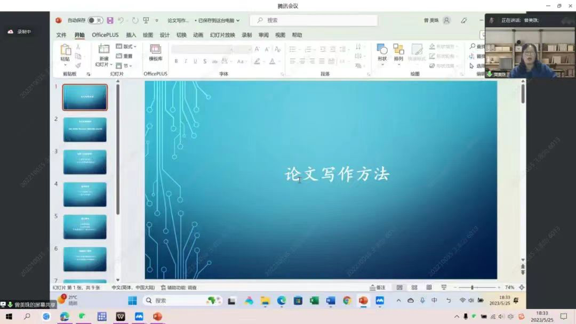The height and width of the screenshot is (324, 576).
Task: Toggle the Notes pane in status bar
Action: coord(378,287)
